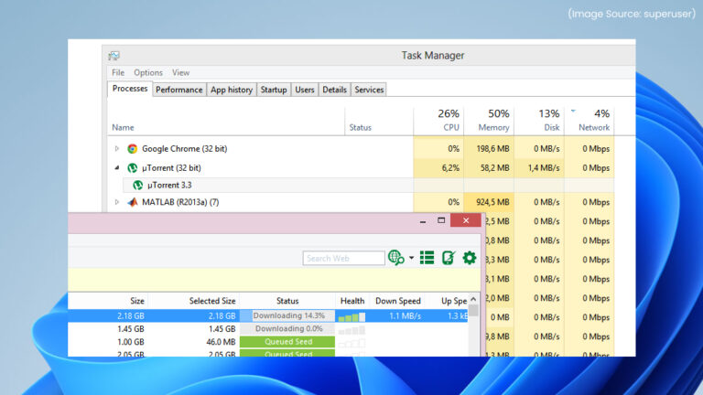Click the Task Manager title bar icon

tap(114, 56)
